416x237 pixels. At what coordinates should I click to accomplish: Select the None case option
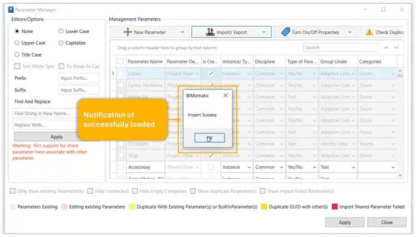coord(17,31)
